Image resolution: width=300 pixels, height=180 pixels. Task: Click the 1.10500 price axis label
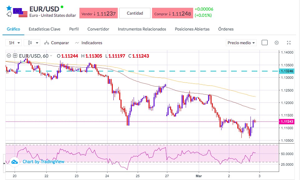coord(287,140)
